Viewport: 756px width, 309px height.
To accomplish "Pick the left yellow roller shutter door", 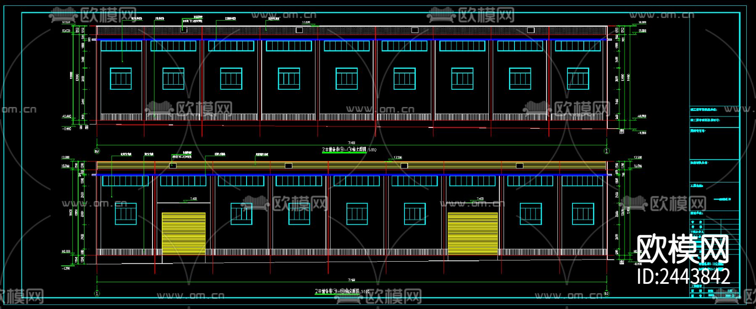I will point(184,234).
